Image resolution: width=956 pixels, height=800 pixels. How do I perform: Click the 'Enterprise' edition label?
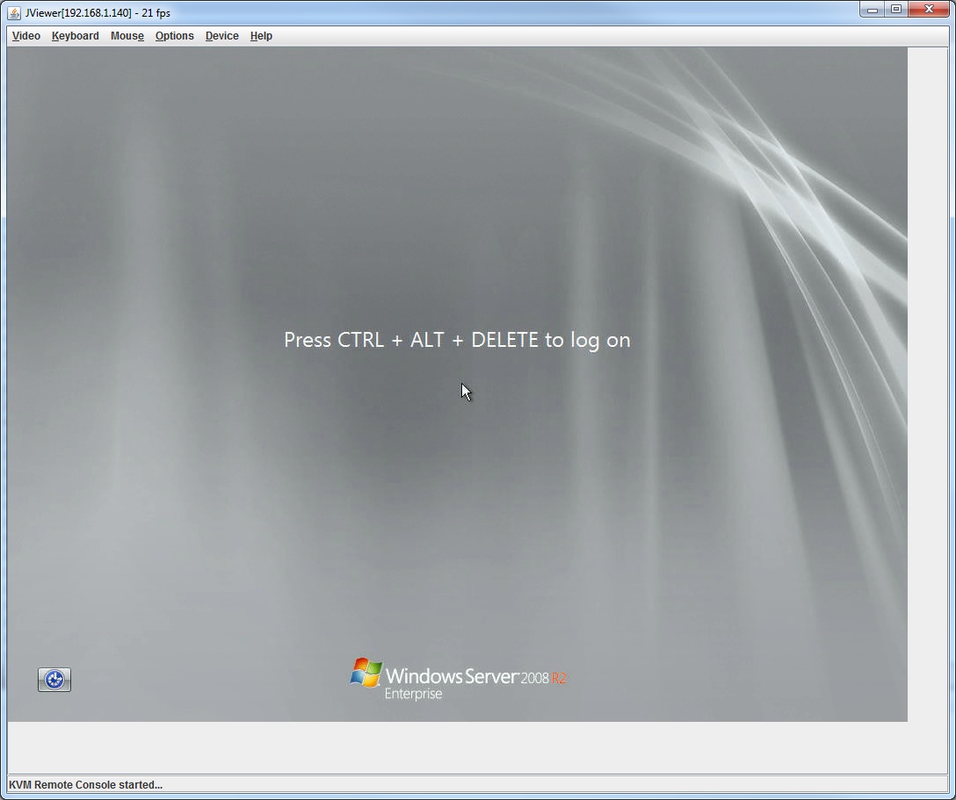pyautogui.click(x=413, y=695)
